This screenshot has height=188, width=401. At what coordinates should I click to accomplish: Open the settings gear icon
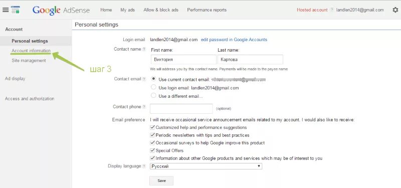(395, 10)
